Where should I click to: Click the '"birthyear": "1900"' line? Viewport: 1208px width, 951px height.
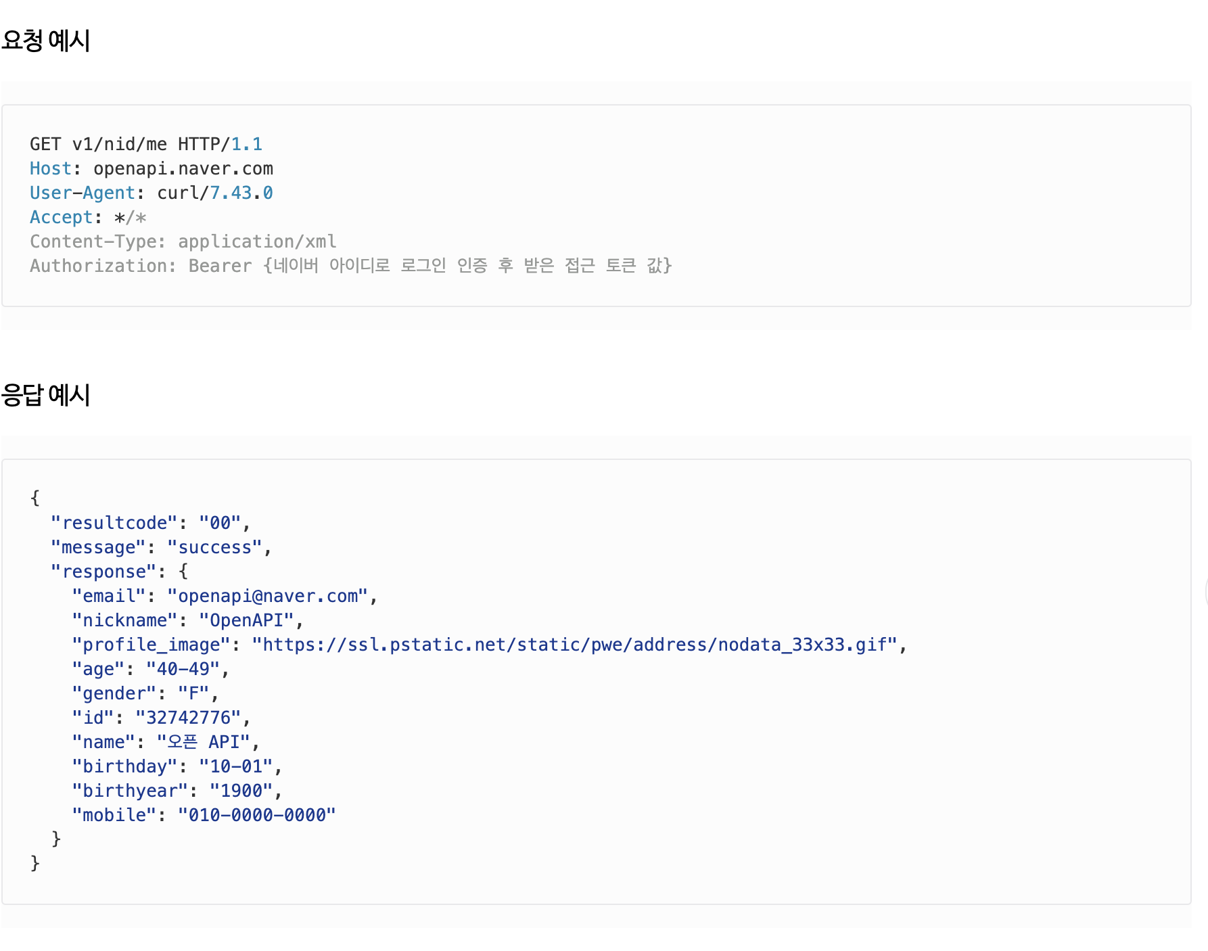tap(177, 791)
